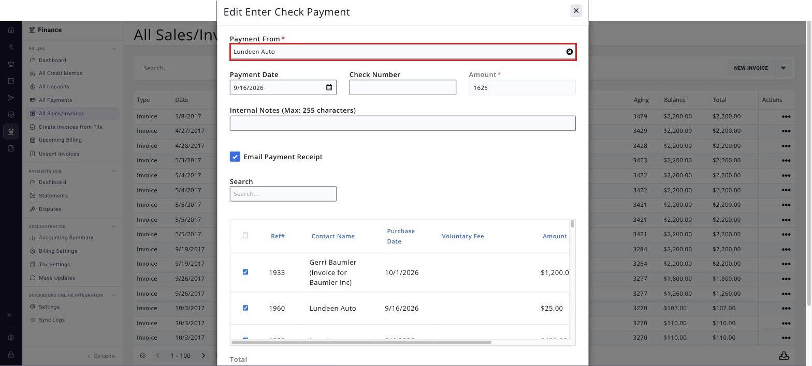Collapse the QuickBooks Online Integration section
Screen dimensions: 812x366
pyautogui.click(x=113, y=295)
